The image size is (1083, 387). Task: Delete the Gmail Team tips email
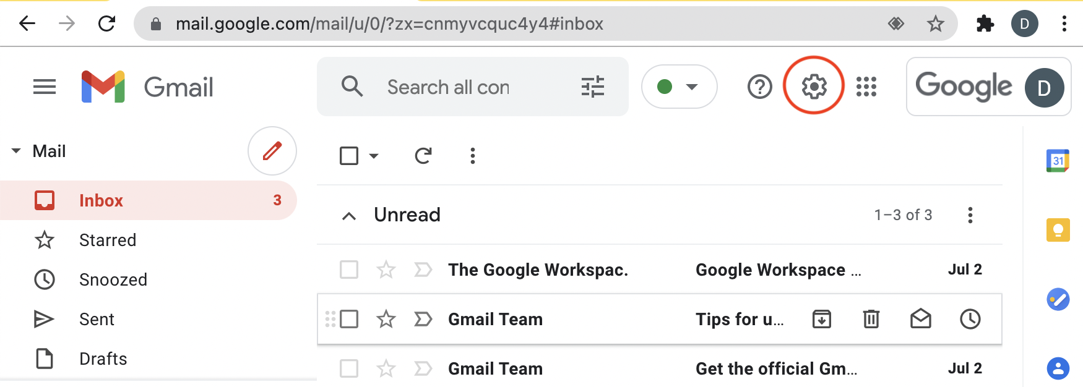(871, 319)
